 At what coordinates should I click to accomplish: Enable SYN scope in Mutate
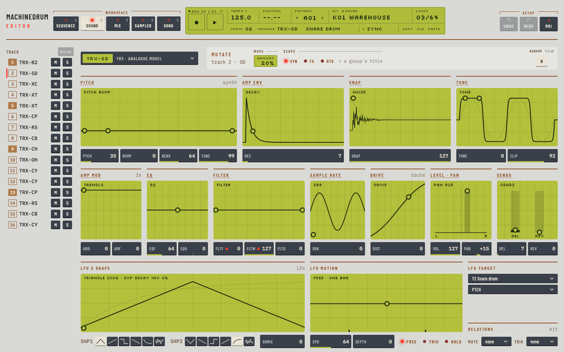(291, 61)
